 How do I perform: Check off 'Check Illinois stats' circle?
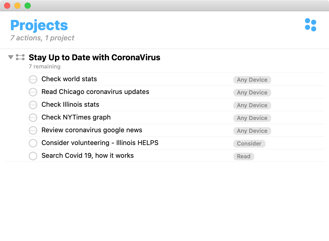coord(33,105)
